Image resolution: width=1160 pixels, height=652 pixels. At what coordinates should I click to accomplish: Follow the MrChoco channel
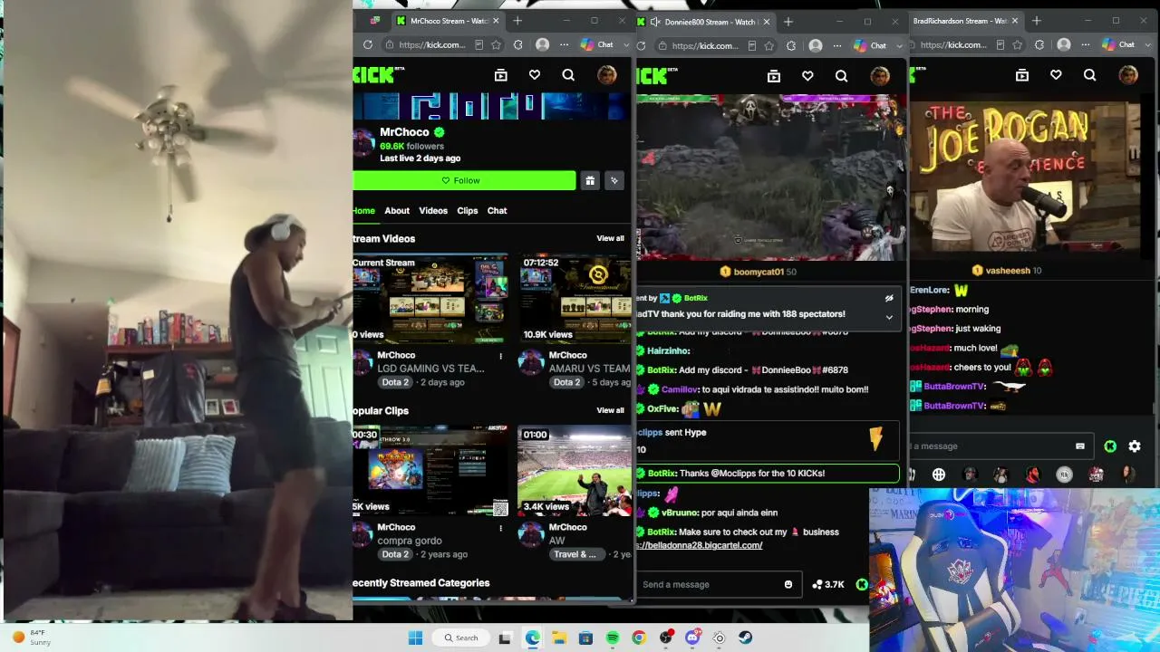coord(464,180)
